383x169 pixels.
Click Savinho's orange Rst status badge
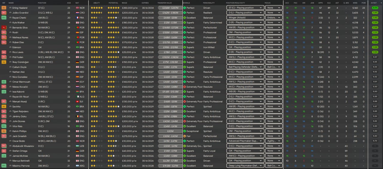4,106
